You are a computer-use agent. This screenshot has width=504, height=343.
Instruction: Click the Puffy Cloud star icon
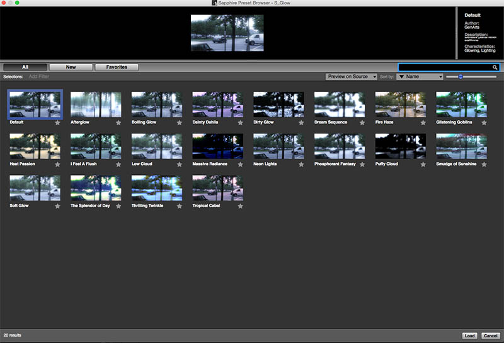coord(423,164)
